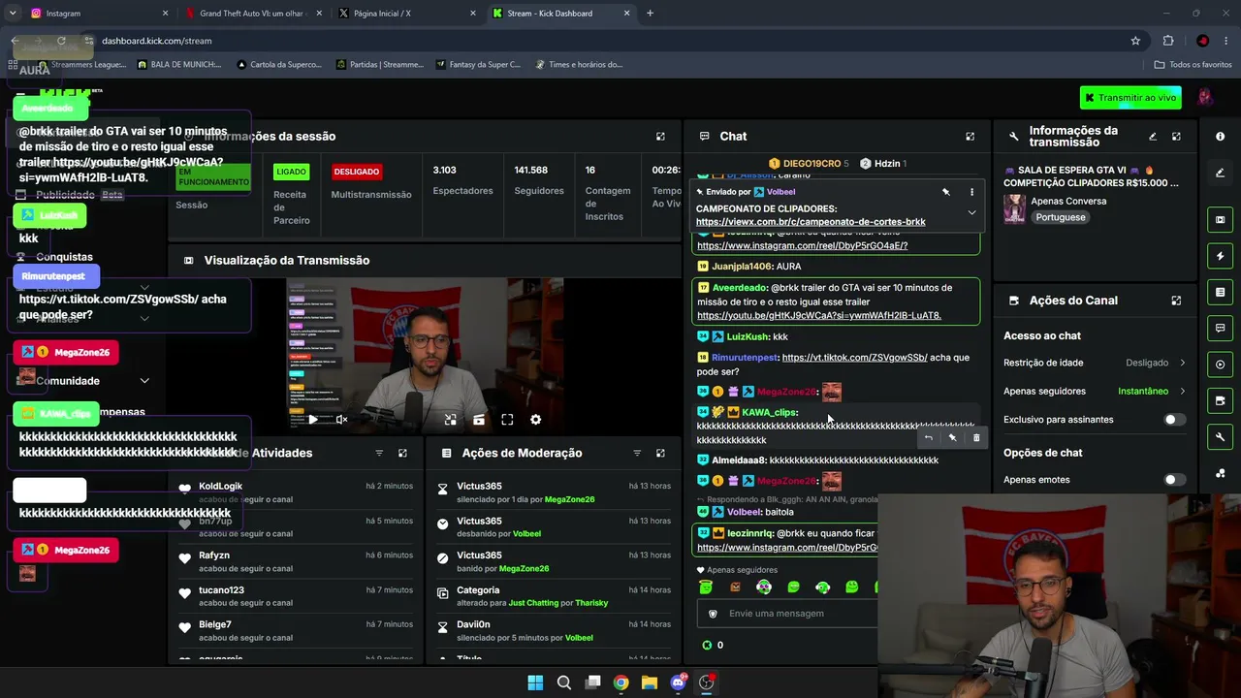Unmute the stream preview audio

(341, 420)
